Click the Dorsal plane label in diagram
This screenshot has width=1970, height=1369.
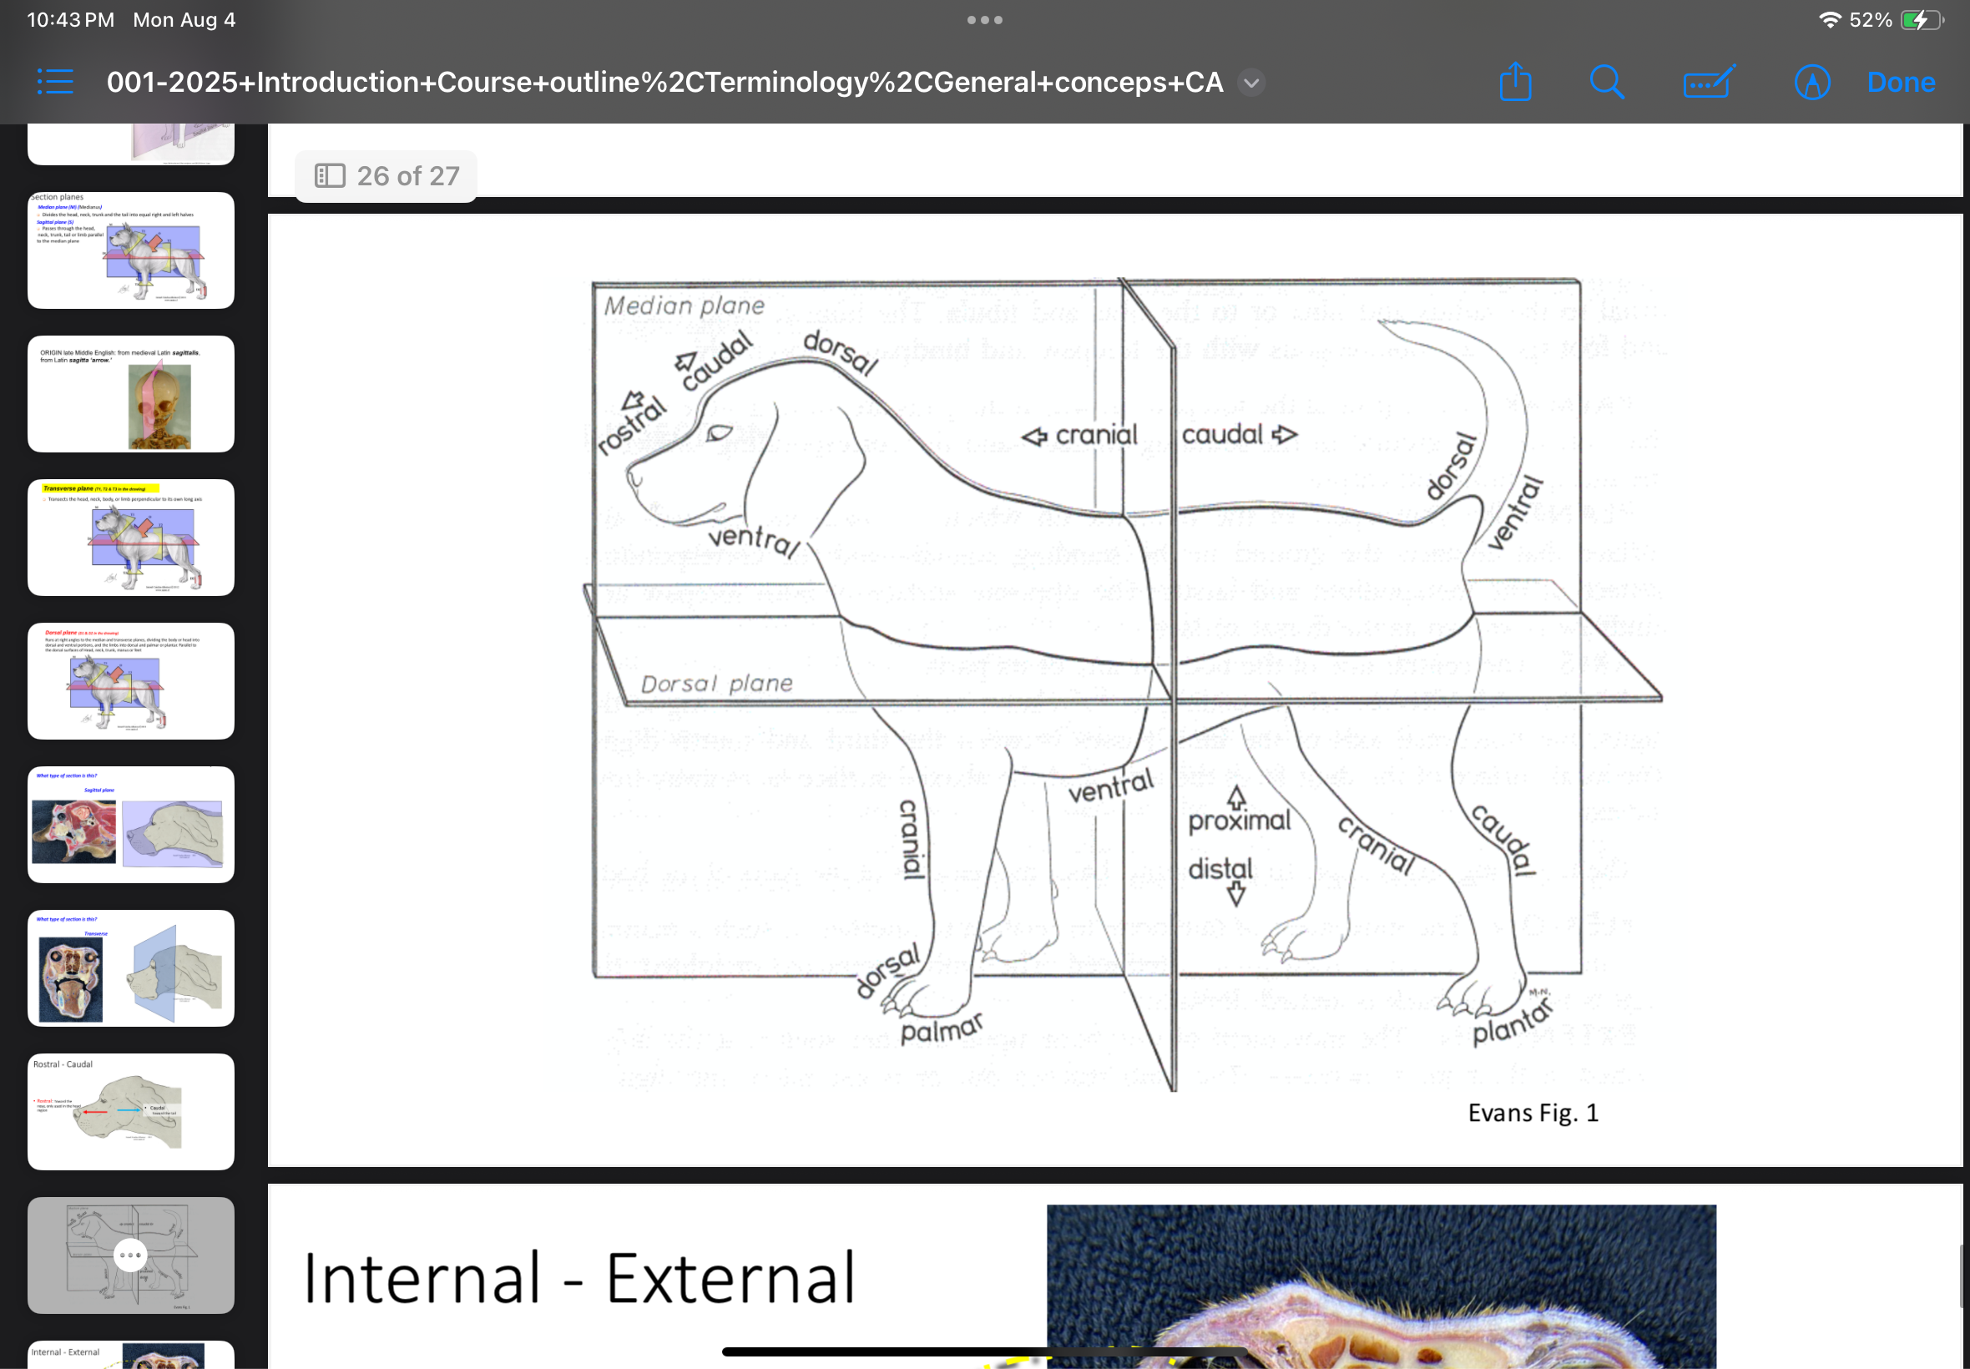coord(716,684)
